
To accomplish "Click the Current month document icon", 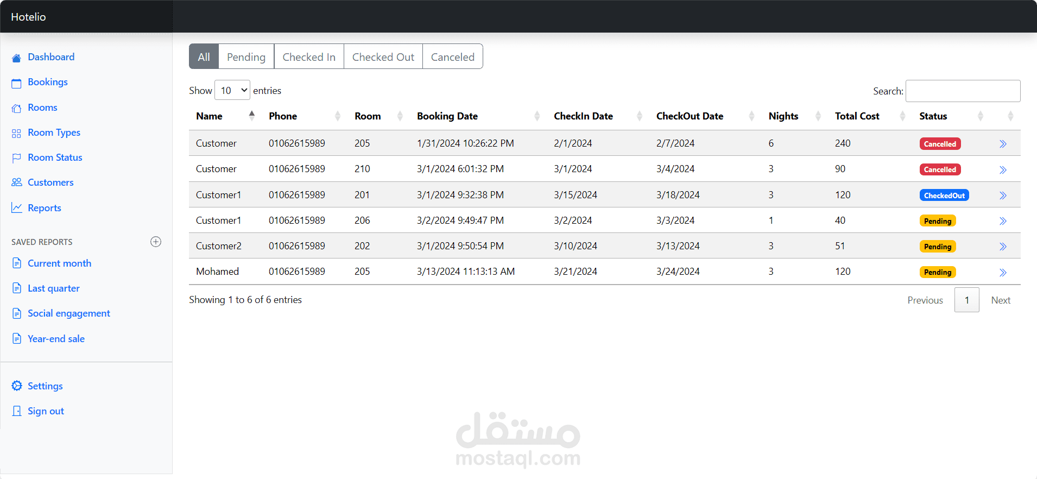I will point(17,263).
